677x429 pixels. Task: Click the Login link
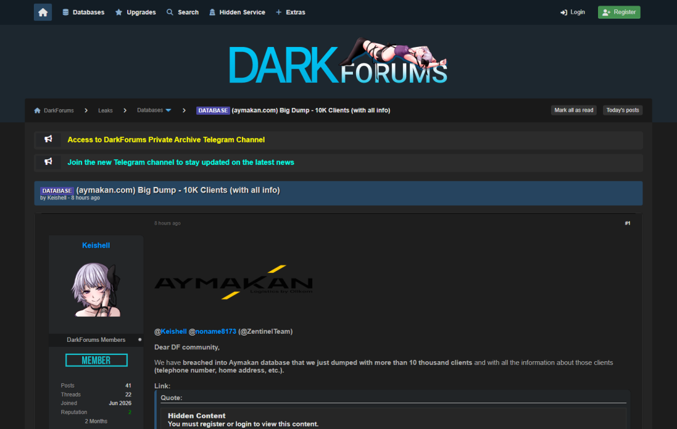coord(572,12)
